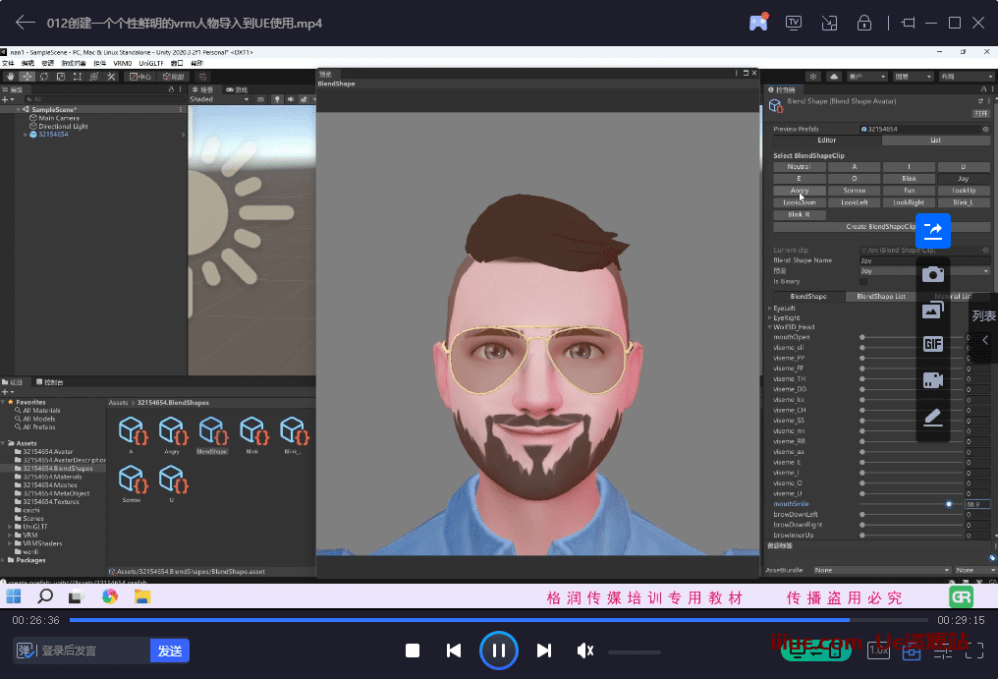
Task: Expand the 32154654 hierarchy object
Action: click(x=26, y=135)
